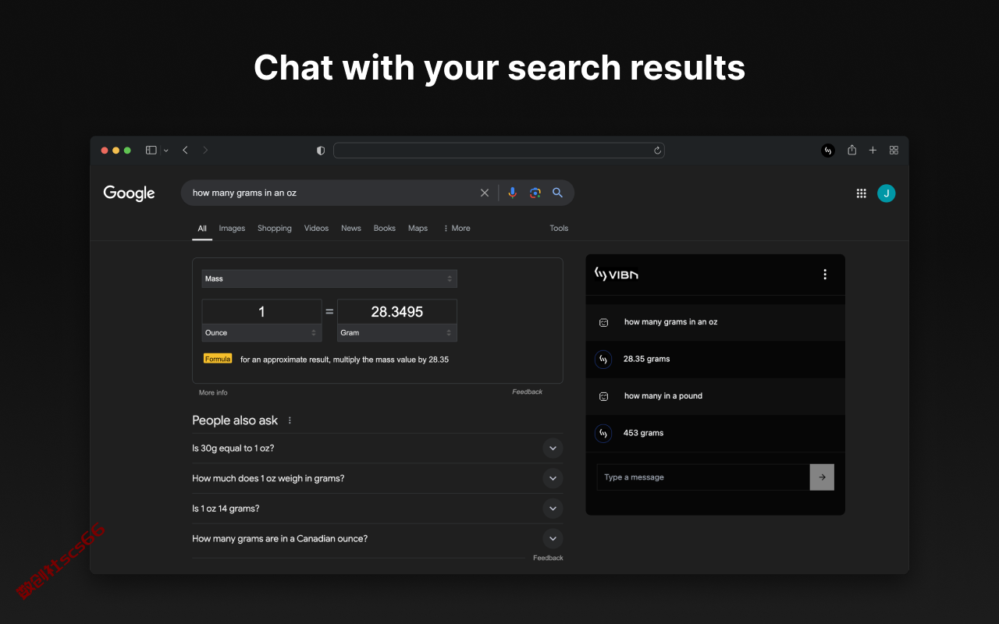This screenshot has height=624, width=999.
Task: Switch to the Shopping tab
Action: (275, 229)
